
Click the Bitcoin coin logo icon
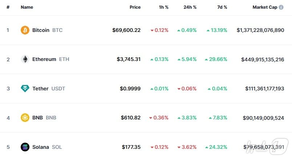point(25,30)
